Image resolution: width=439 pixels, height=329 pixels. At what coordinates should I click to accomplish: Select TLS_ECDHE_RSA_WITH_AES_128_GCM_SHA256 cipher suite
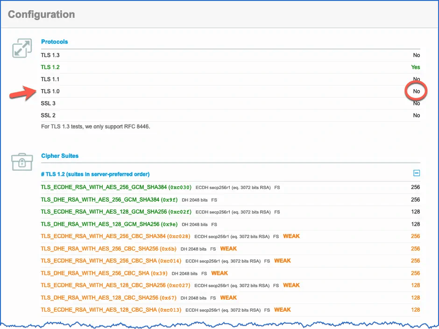[x=116, y=212]
